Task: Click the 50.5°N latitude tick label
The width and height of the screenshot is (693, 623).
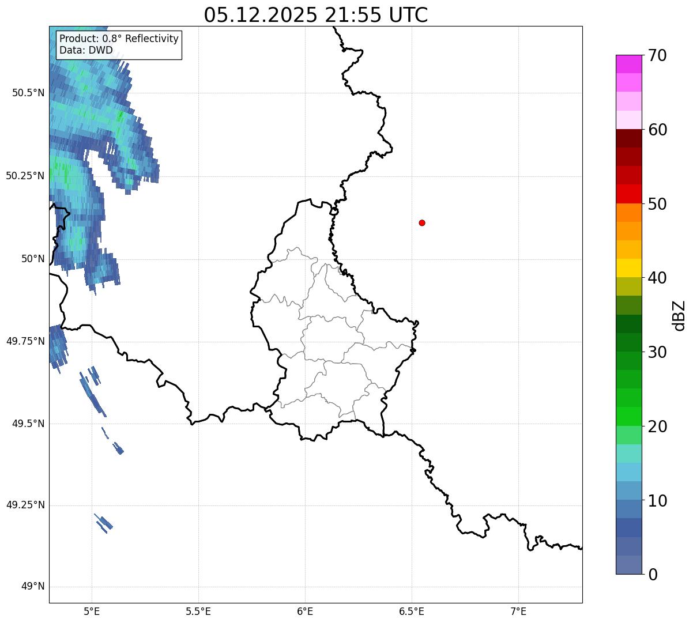Action: pos(28,93)
